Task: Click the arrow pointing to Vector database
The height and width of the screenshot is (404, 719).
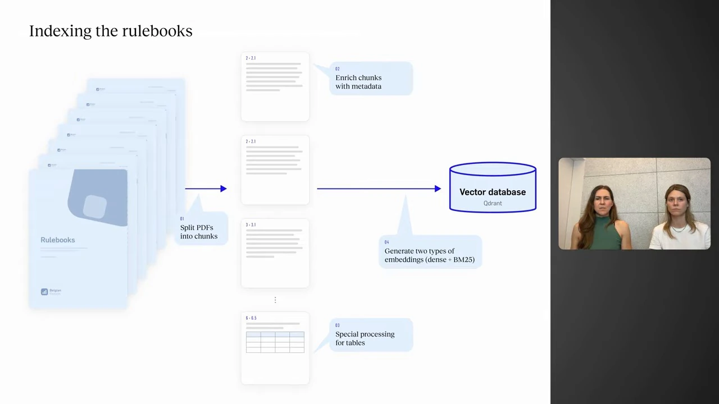Action: pyautogui.click(x=379, y=189)
